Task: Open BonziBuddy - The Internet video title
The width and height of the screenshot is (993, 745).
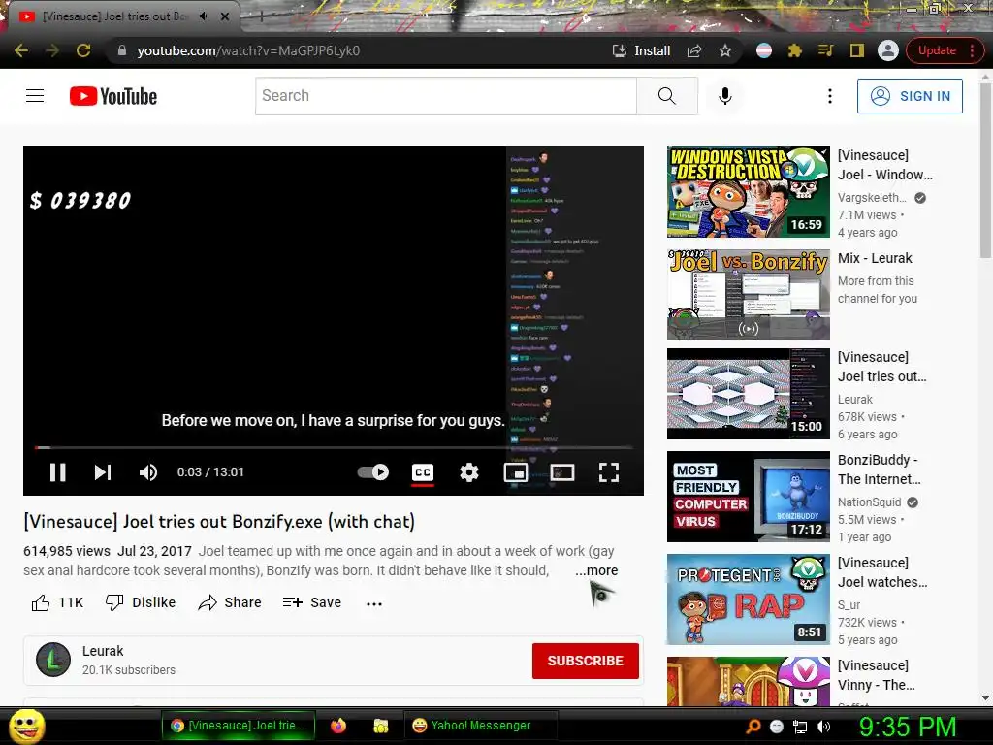Action: coord(879,470)
